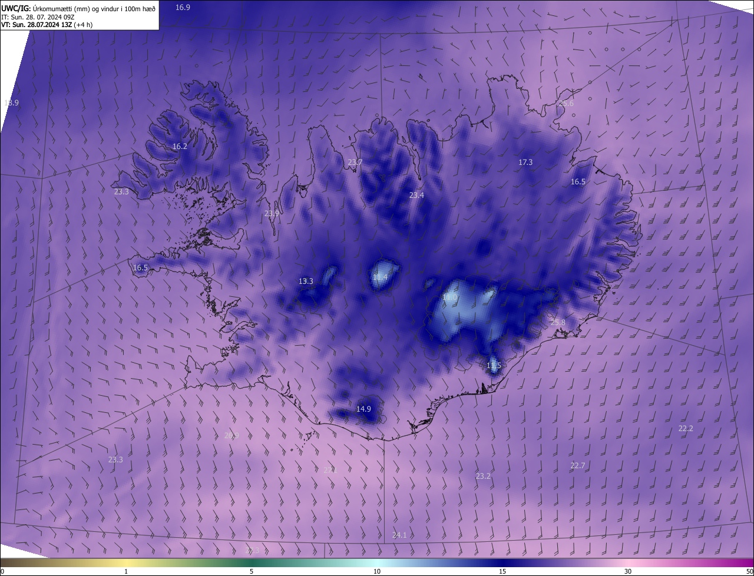
Task: Click the 24.1 value label
Action: [x=399, y=535]
